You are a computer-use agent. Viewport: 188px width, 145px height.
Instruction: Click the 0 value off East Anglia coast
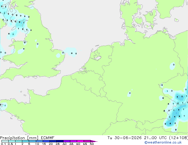click(72, 53)
